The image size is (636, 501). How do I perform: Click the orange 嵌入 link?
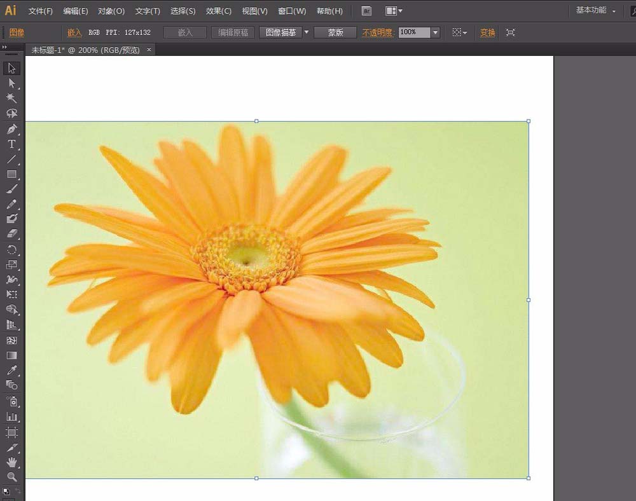coord(74,32)
